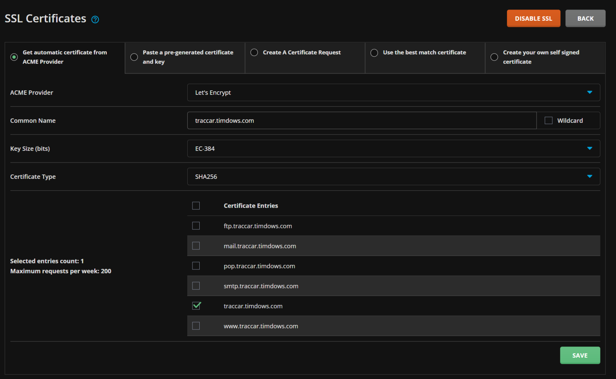Click the green Save button
Screen dimensions: 616x379
(580, 355)
